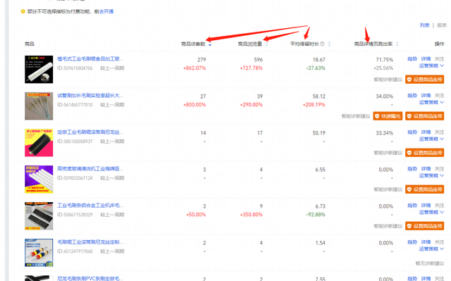View 趋势 for the 71.75% bounce-rate row

(412, 59)
